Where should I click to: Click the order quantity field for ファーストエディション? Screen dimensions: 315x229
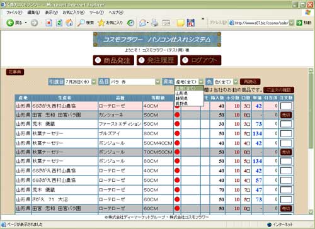tap(286, 124)
